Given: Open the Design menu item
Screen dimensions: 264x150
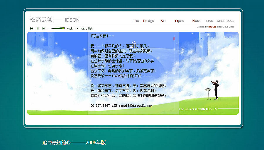Looking at the screenshot, I should [x=148, y=21].
